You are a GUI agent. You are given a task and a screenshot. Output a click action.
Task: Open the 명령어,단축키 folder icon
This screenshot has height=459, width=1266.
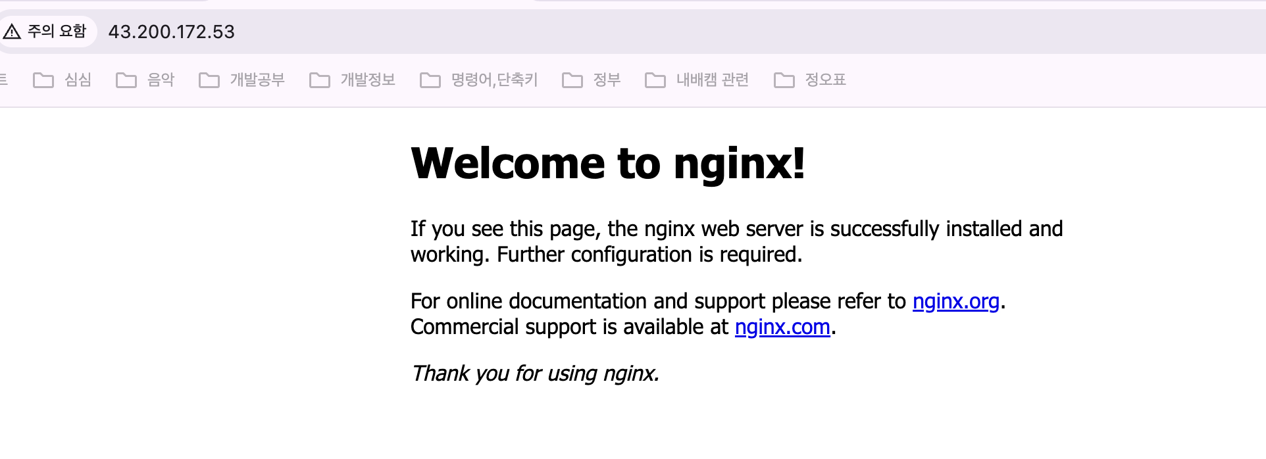[430, 80]
